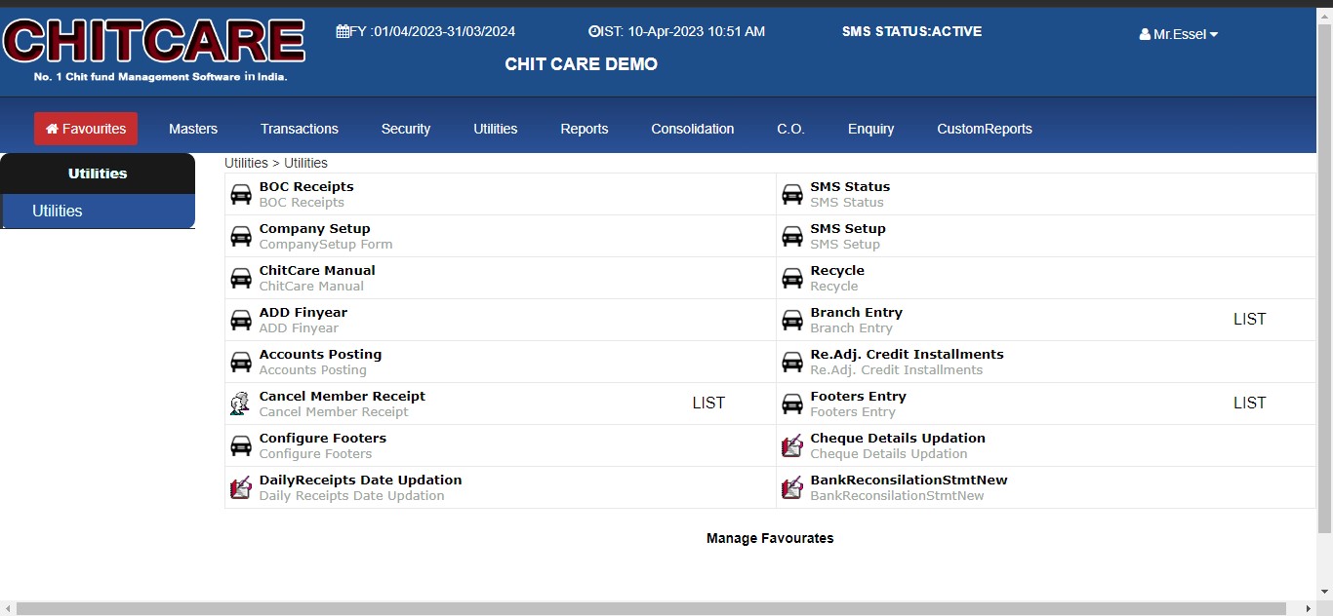The image size is (1333, 616).
Task: Click the Manage Favourates link
Action: (770, 538)
